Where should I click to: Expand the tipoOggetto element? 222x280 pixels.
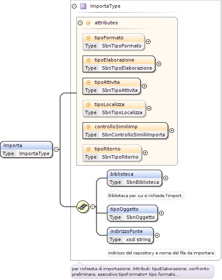coord(162,213)
